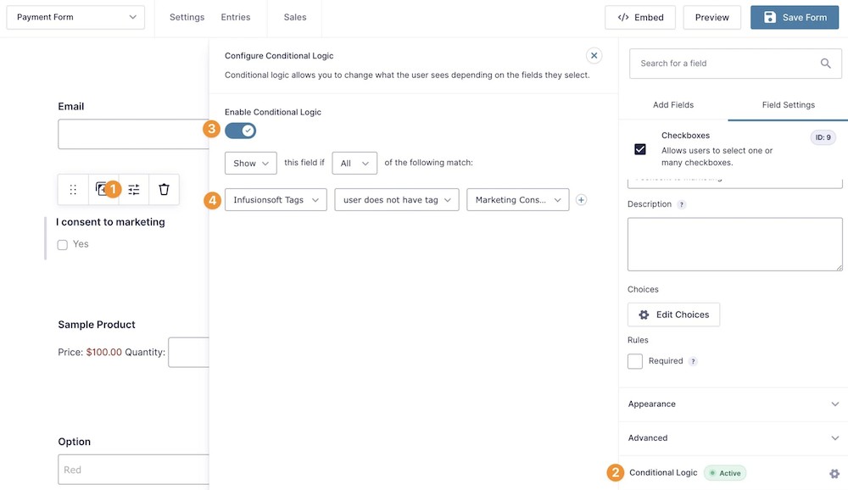Change the 'user does not have tag' condition
Screen dimensions: 848x490
[x=396, y=200]
